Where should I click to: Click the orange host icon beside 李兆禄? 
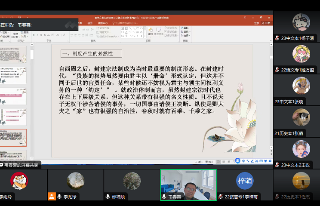click(x=52, y=197)
